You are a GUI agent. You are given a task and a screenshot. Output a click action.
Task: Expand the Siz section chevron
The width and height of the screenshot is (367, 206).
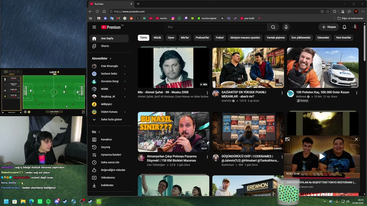point(99,132)
